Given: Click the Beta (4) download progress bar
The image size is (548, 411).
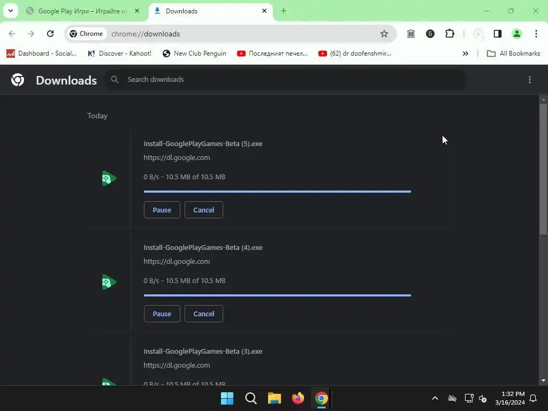Looking at the screenshot, I should [277, 295].
